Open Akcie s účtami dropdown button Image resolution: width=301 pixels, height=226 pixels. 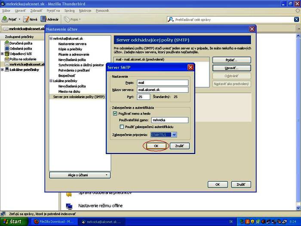click(80, 175)
